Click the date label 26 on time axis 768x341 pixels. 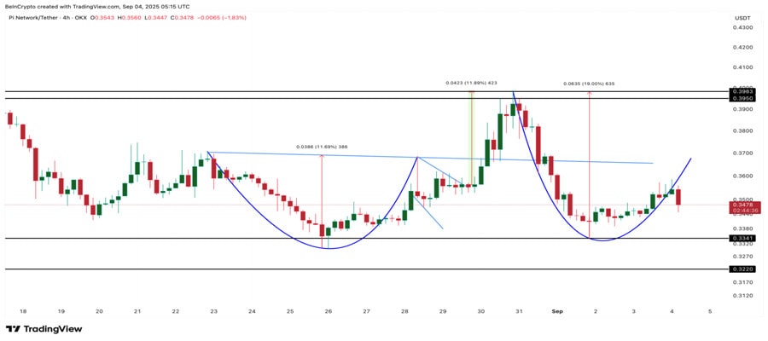click(329, 311)
